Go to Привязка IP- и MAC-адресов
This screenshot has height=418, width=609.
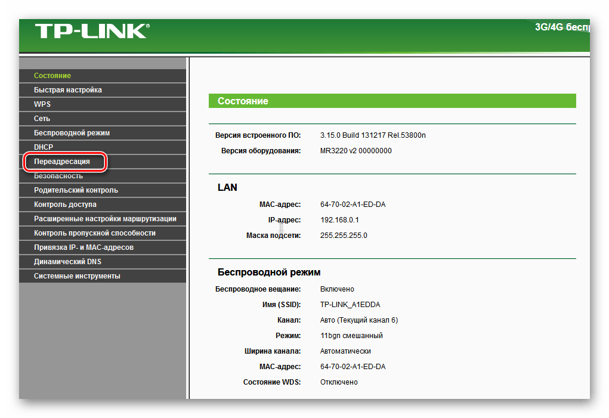point(84,247)
